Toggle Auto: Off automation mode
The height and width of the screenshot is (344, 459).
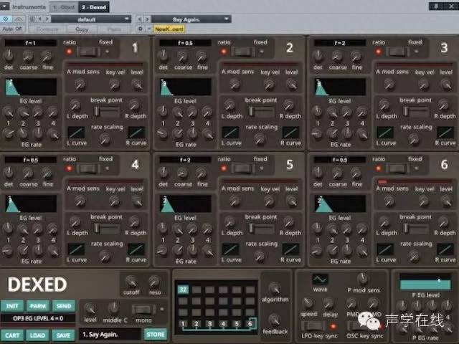click(13, 29)
